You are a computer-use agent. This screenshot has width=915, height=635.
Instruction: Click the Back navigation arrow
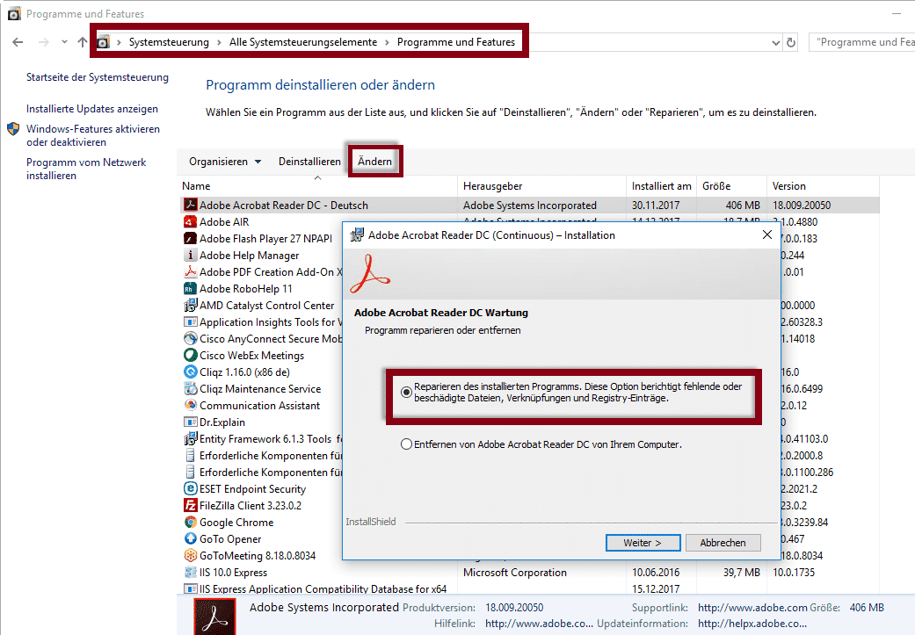(18, 42)
